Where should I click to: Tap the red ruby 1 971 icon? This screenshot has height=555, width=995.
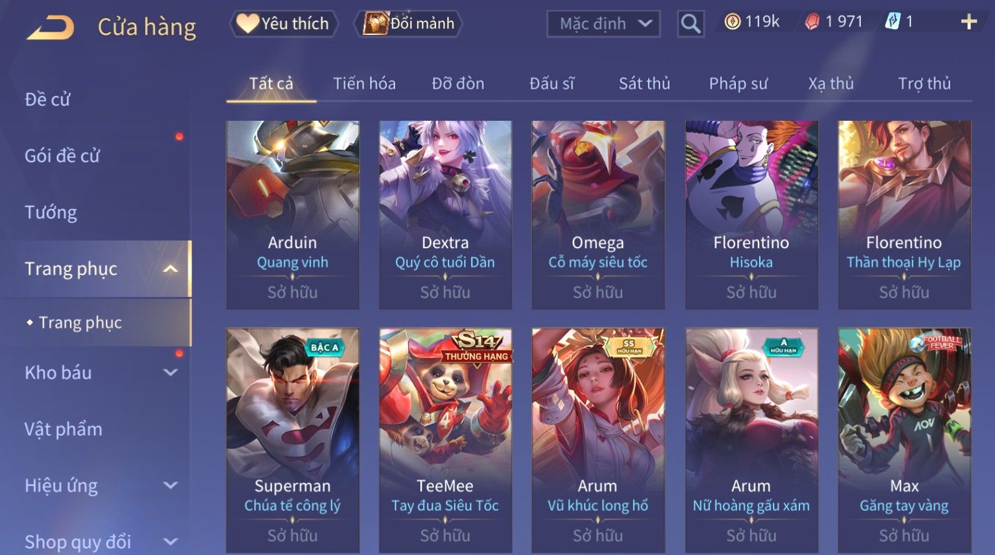[812, 22]
